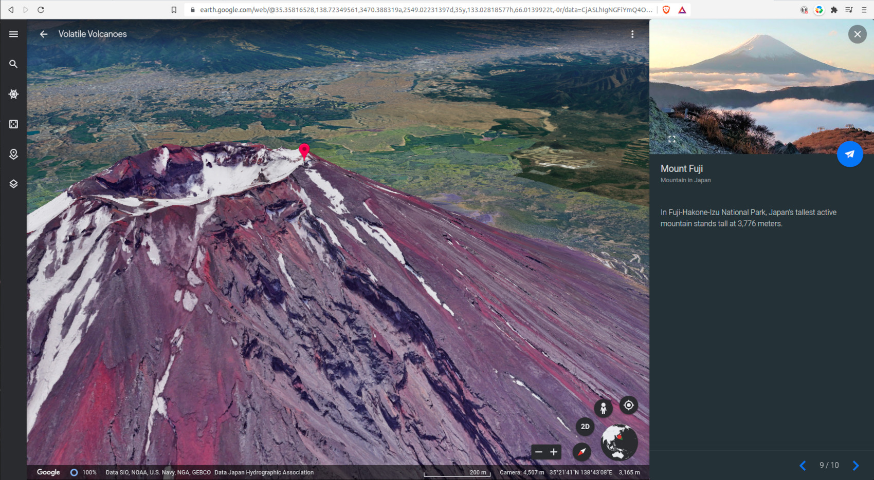The width and height of the screenshot is (874, 480).
Task: Click the mini globe overview
Action: [x=619, y=442]
